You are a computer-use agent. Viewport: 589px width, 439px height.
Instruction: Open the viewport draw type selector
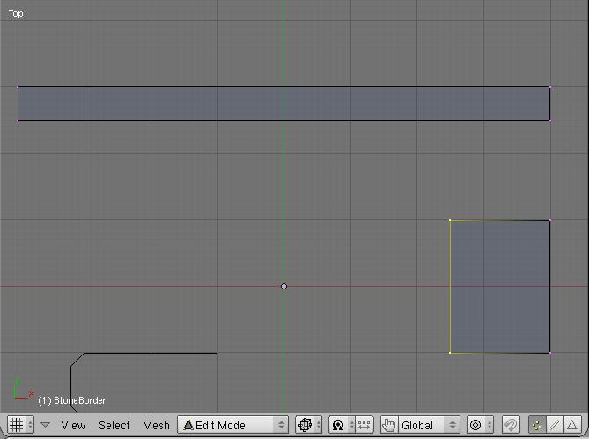coord(308,425)
